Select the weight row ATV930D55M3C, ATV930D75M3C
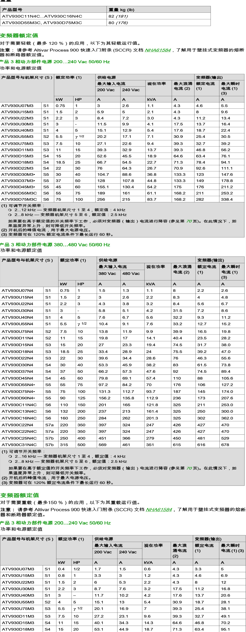 click(x=105, y=23)
